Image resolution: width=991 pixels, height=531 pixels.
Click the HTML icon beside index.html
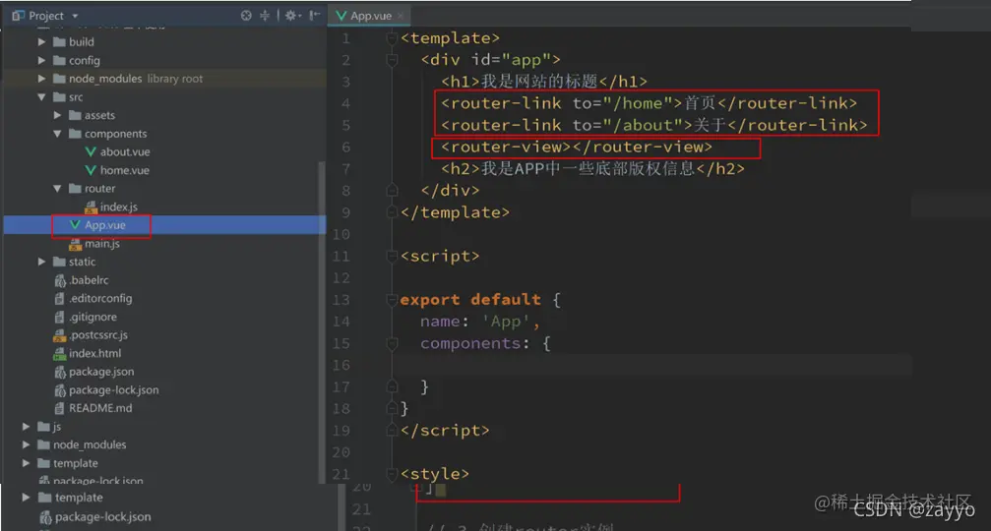(x=60, y=354)
